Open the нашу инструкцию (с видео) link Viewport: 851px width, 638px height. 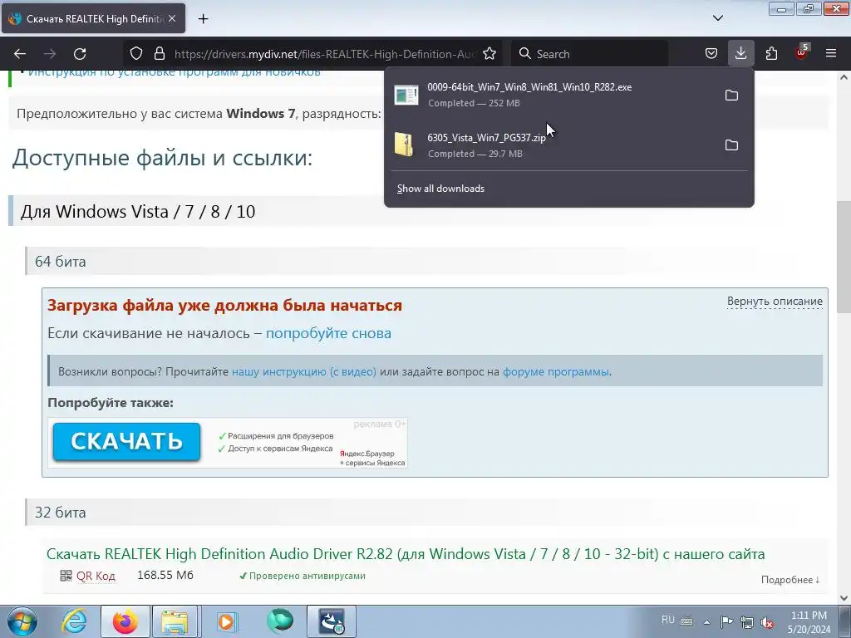[304, 371]
